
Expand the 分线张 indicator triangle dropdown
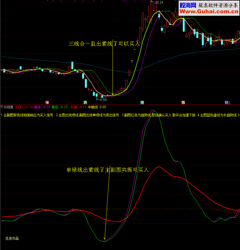2,107
